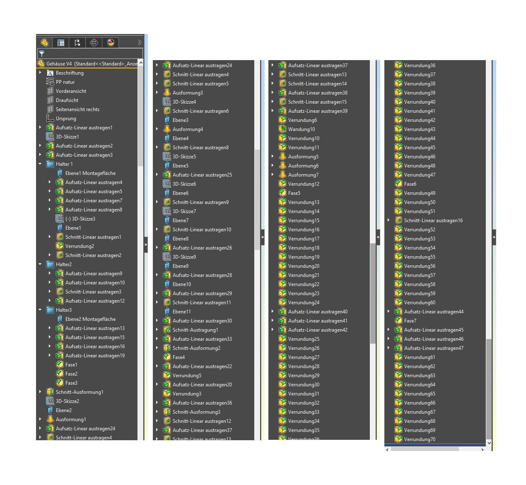Click the 3D-Skizze1 sketch icon

(50, 137)
